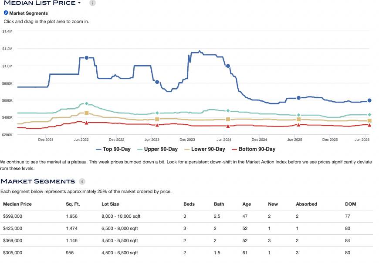Screen dimensions: 379x263
Task: Click the $200K y-axis label
Action: pyautogui.click(x=7, y=135)
